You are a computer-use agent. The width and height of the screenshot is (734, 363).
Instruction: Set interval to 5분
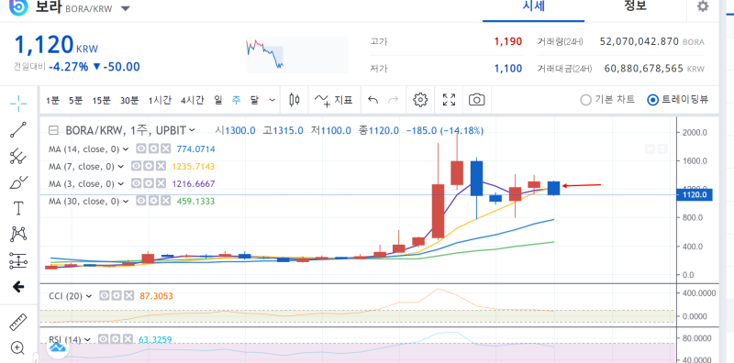point(75,100)
